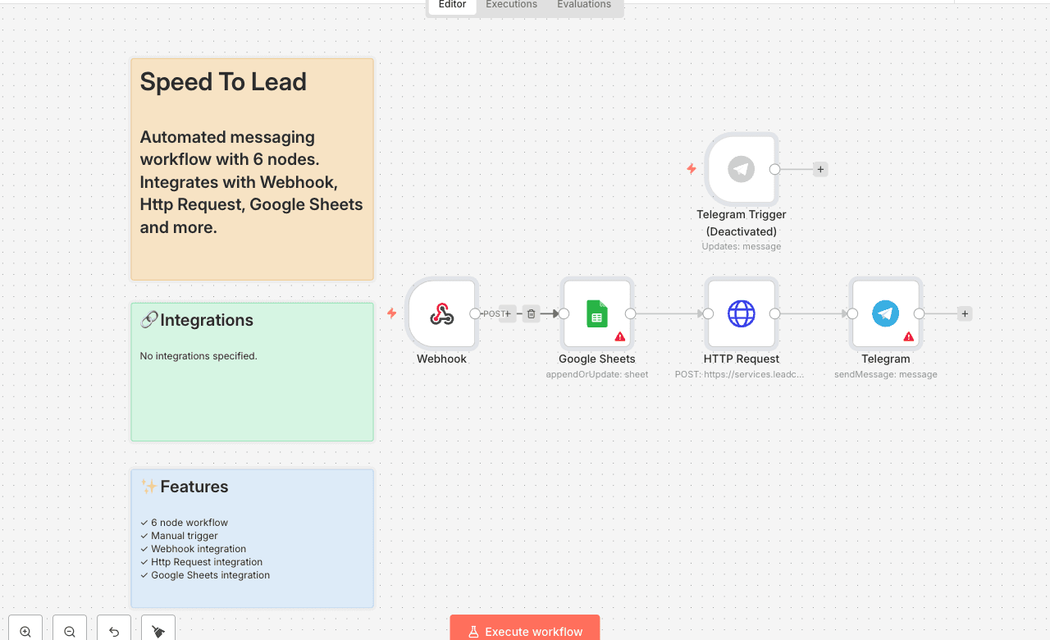Add a node after the Telegram node
1050x640 pixels.
965,313
